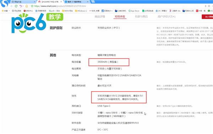The width and height of the screenshot is (213, 134).
Task: Close the 网址大全 tab
Action: (34, 2)
